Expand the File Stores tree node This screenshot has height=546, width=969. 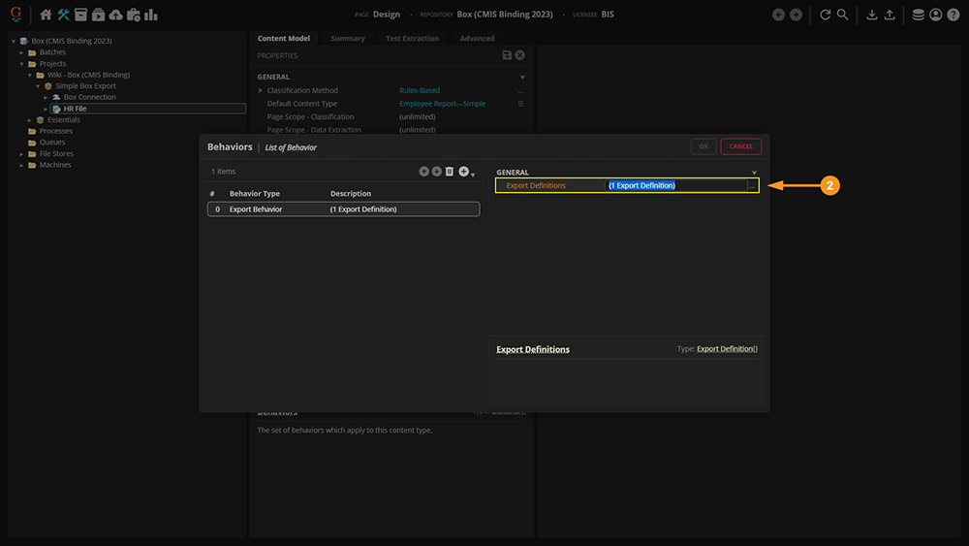pos(20,154)
